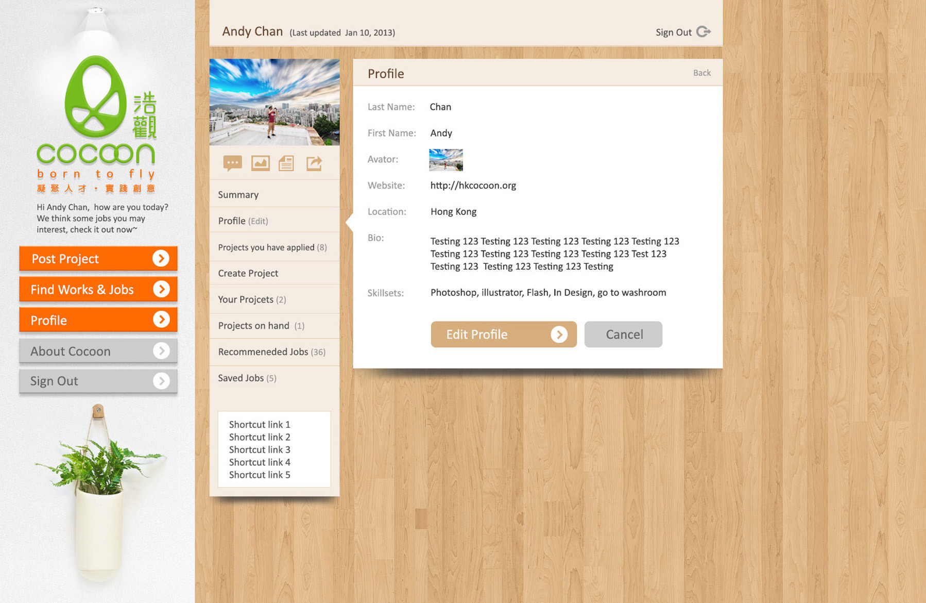926x603 pixels.
Task: Click the Bio text Testing 123
Action: click(x=555, y=254)
